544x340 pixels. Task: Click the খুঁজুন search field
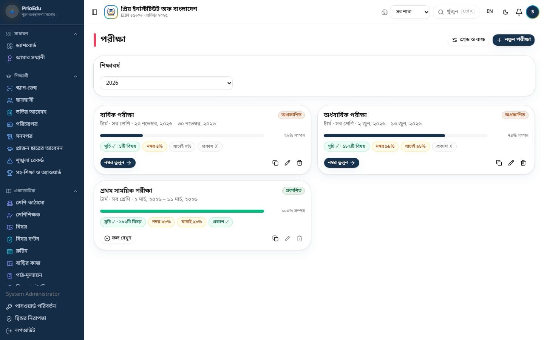click(456, 12)
